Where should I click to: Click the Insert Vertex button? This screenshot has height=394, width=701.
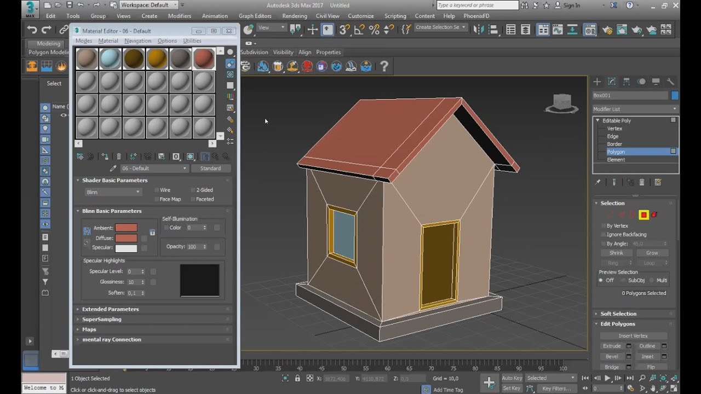tap(633, 336)
